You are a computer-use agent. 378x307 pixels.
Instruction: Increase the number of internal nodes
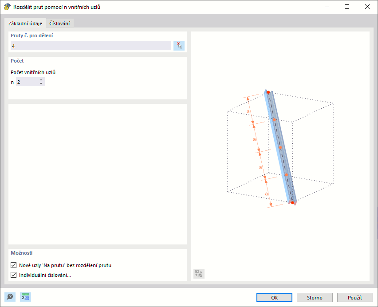[41, 80]
